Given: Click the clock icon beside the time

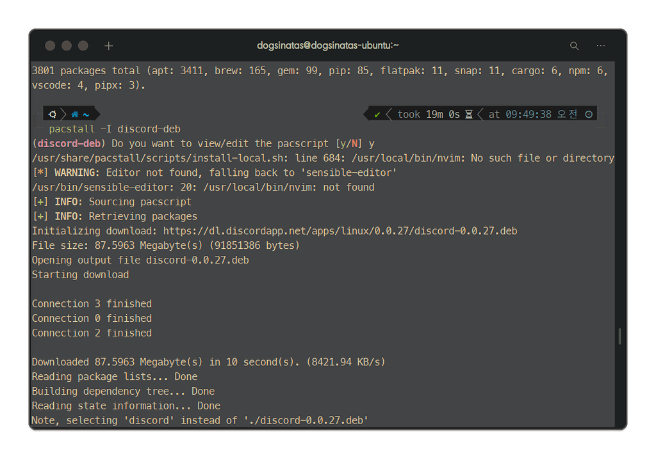Looking at the screenshot, I should click(x=589, y=114).
